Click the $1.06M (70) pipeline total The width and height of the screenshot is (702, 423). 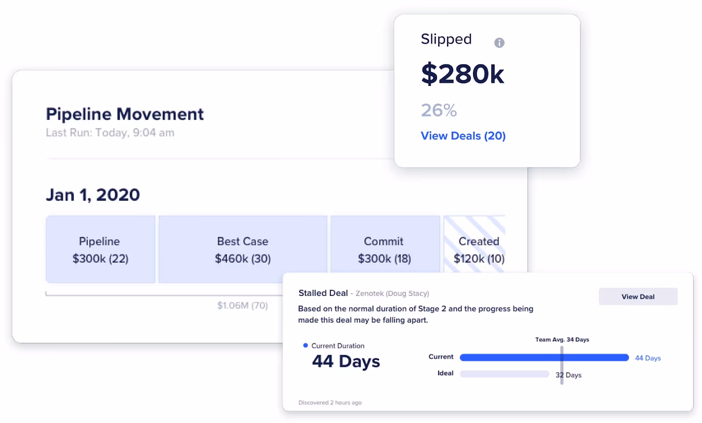point(243,305)
